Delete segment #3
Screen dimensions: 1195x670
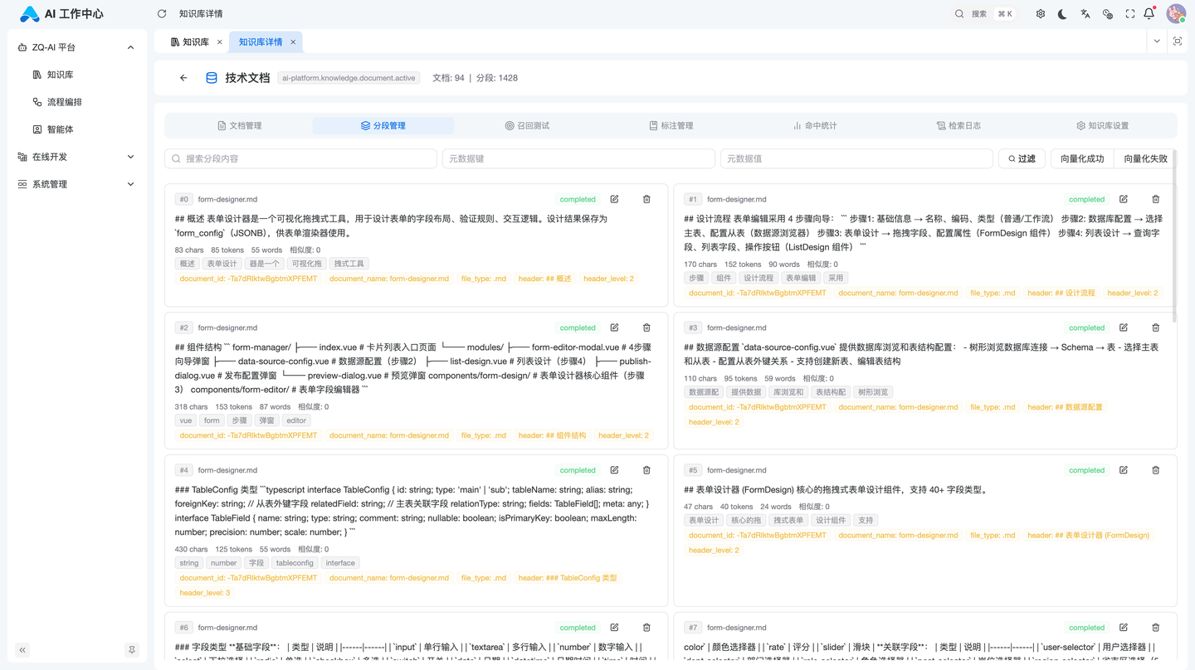[1156, 328]
